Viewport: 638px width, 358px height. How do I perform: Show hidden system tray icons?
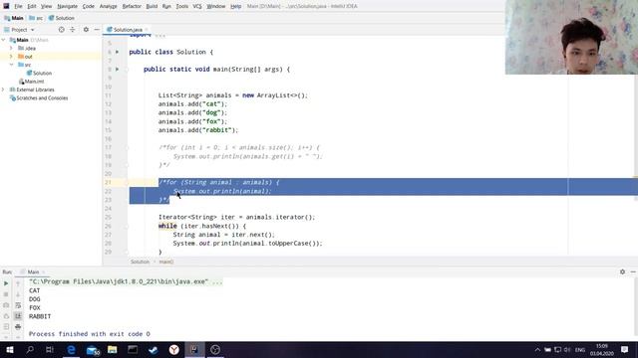(x=537, y=350)
